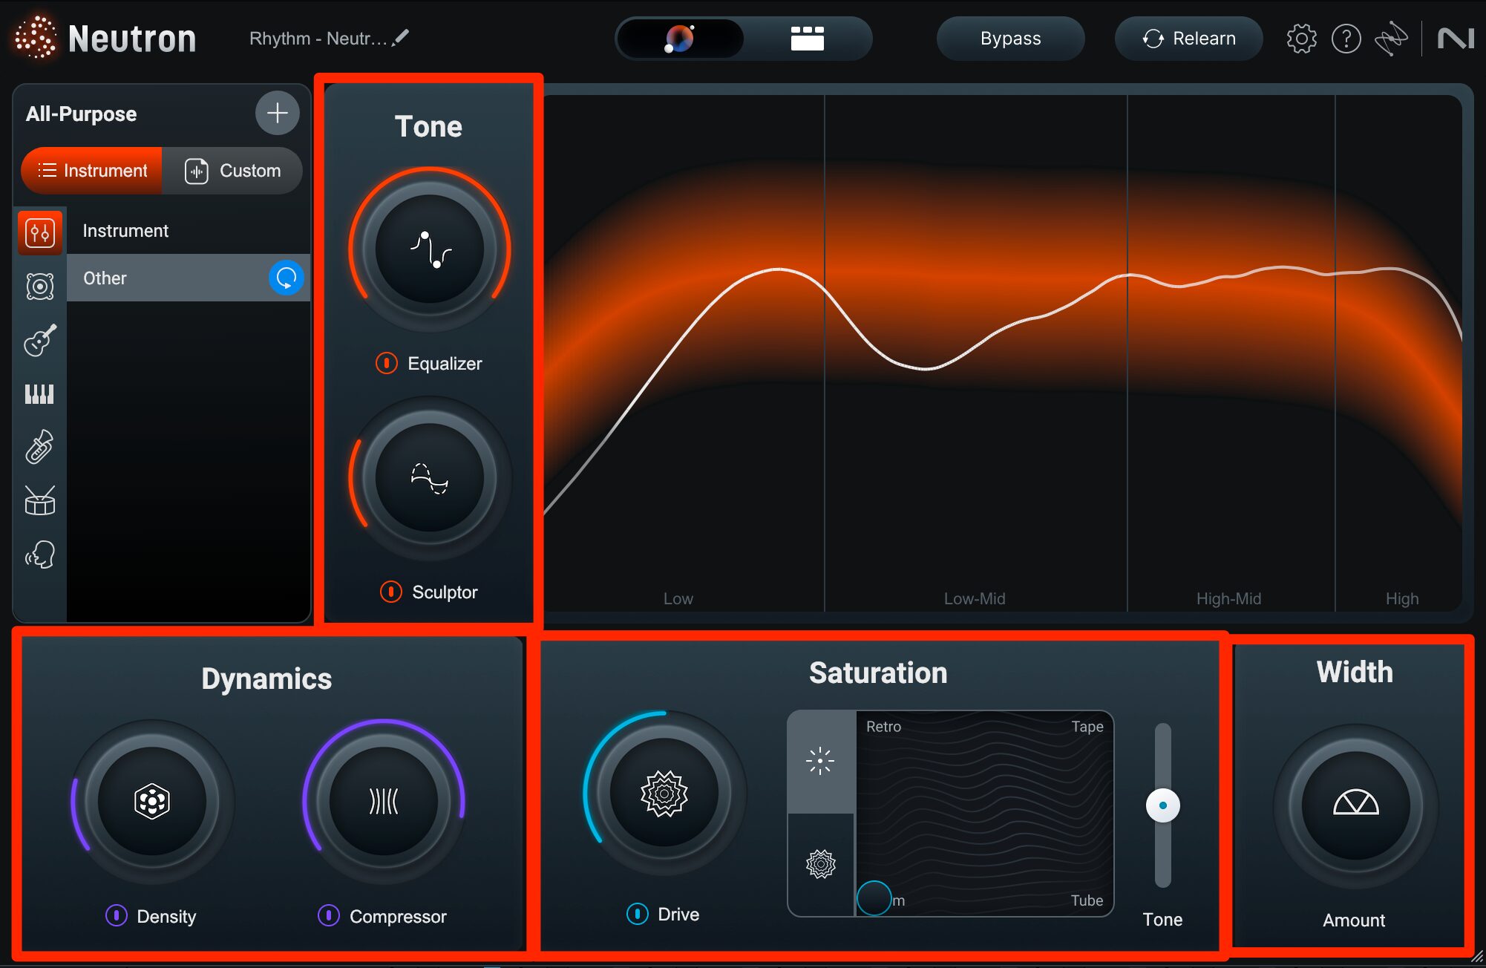Click the Compressor knob icon
The image size is (1486, 968).
[384, 801]
